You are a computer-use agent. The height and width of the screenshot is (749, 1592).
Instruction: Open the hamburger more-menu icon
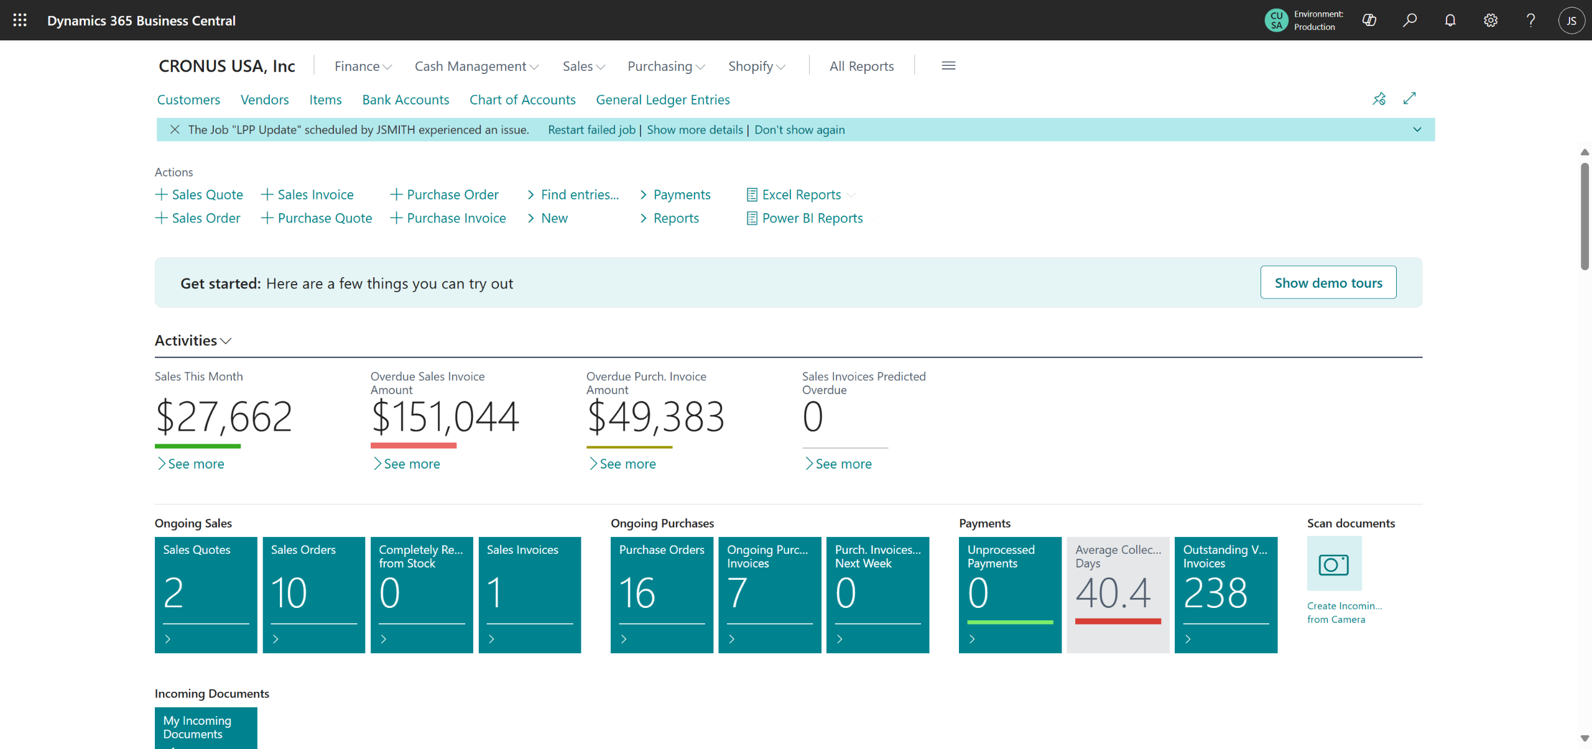point(948,66)
